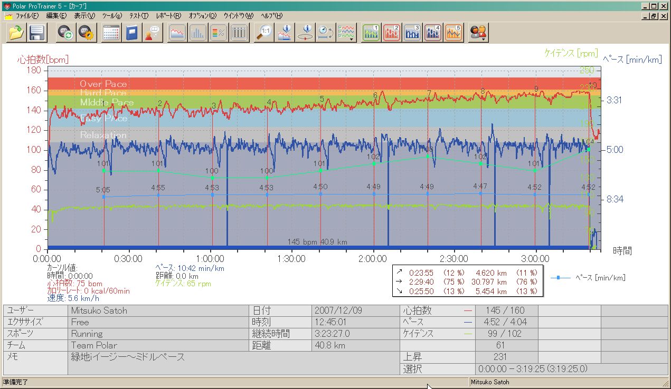Open the ヘルプ(H) menu
671x389 pixels.
point(271,16)
